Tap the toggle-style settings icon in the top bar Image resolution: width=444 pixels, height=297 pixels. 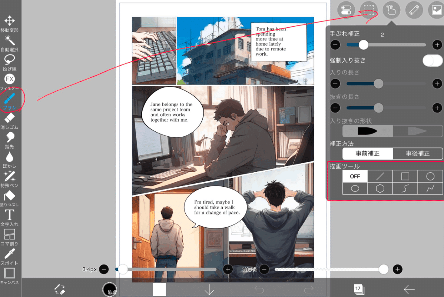click(x=346, y=10)
